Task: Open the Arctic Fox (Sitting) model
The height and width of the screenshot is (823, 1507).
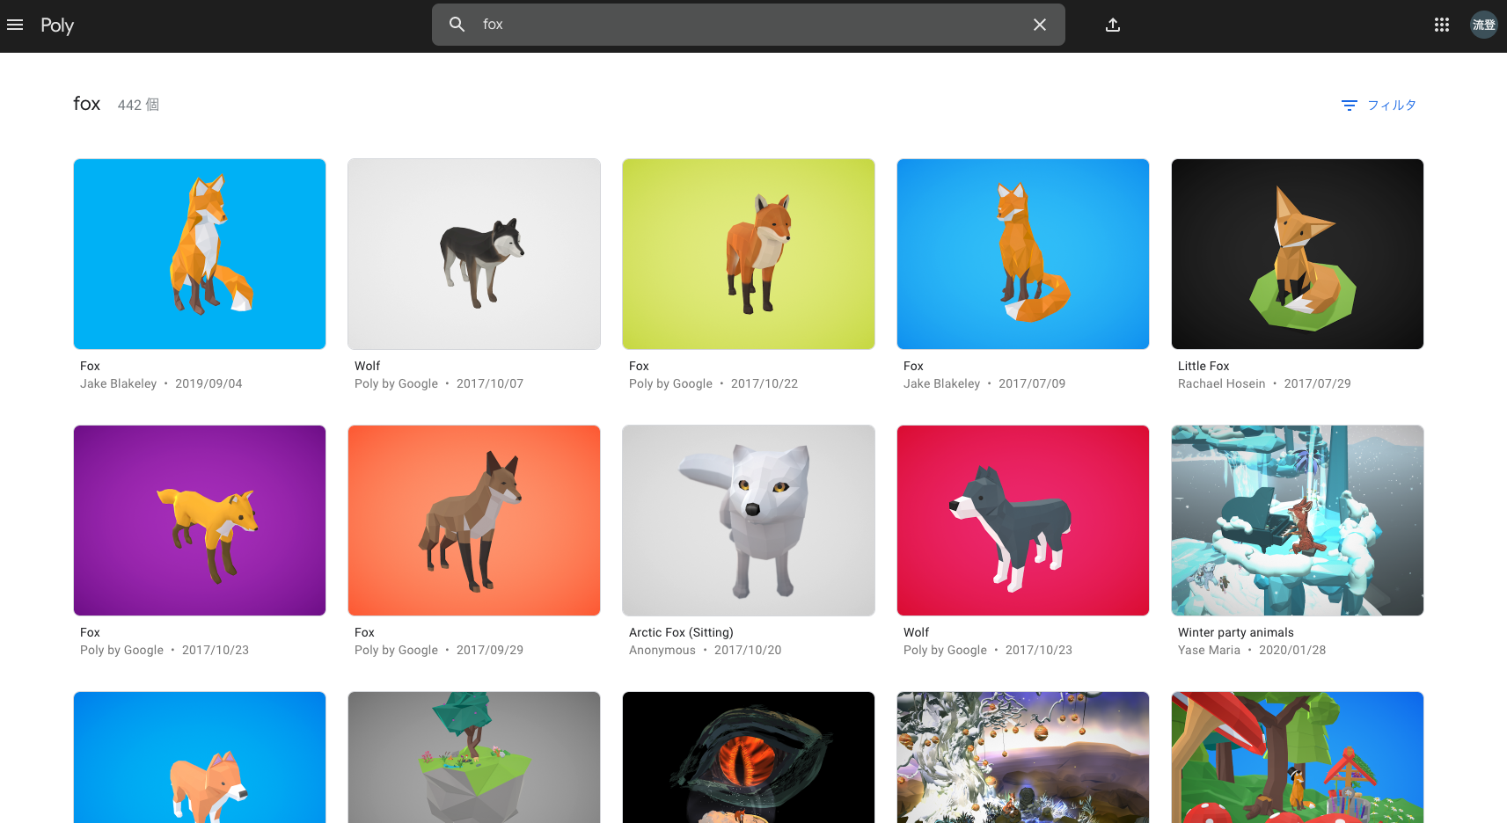Action: [x=748, y=520]
